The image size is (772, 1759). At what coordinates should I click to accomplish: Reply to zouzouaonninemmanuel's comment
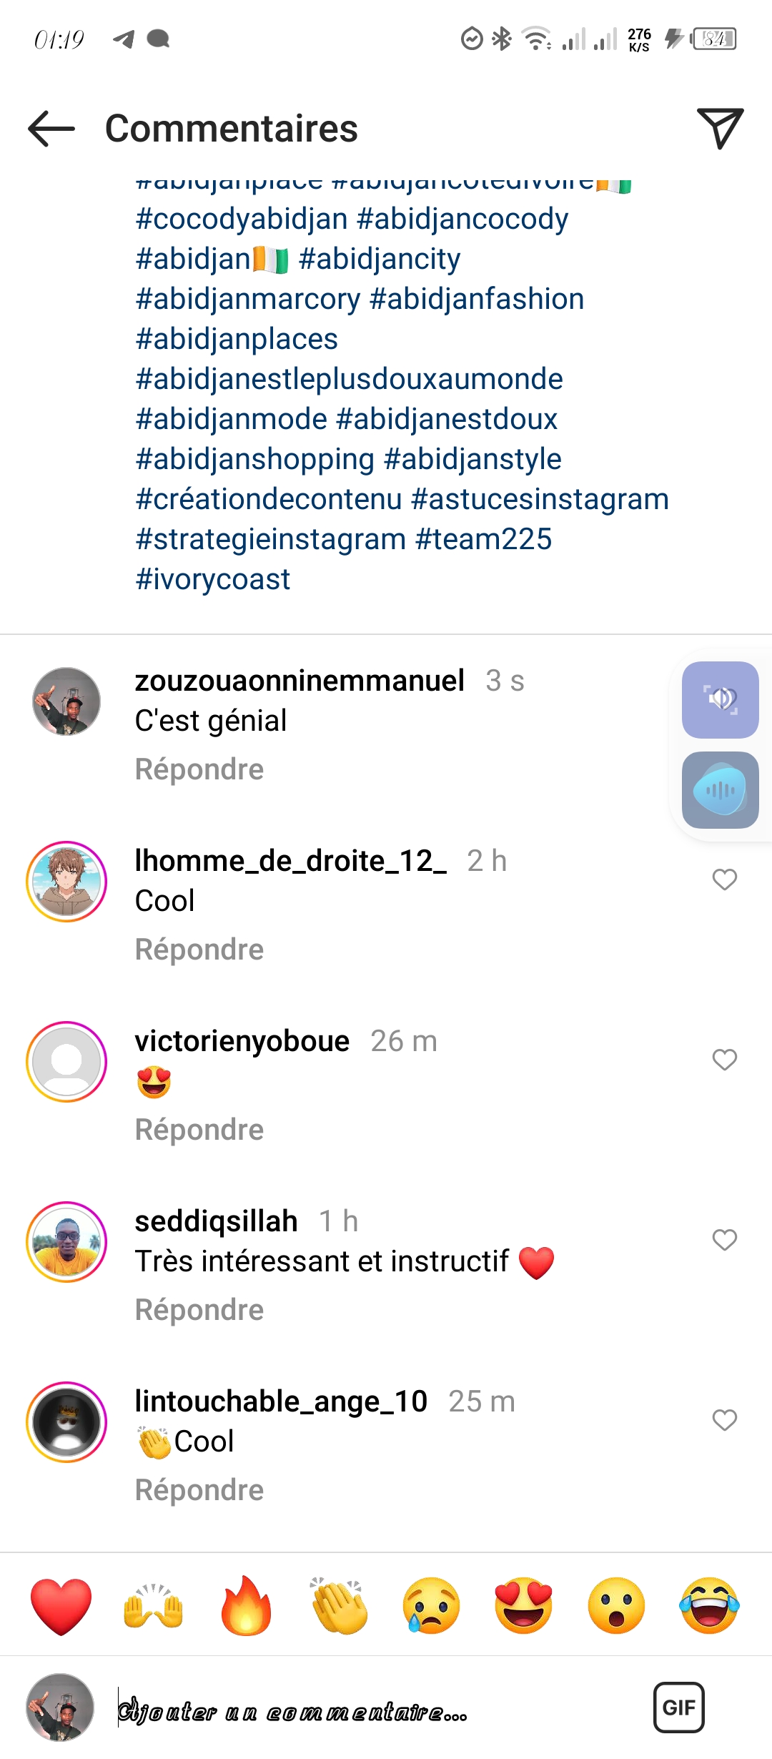(x=199, y=769)
